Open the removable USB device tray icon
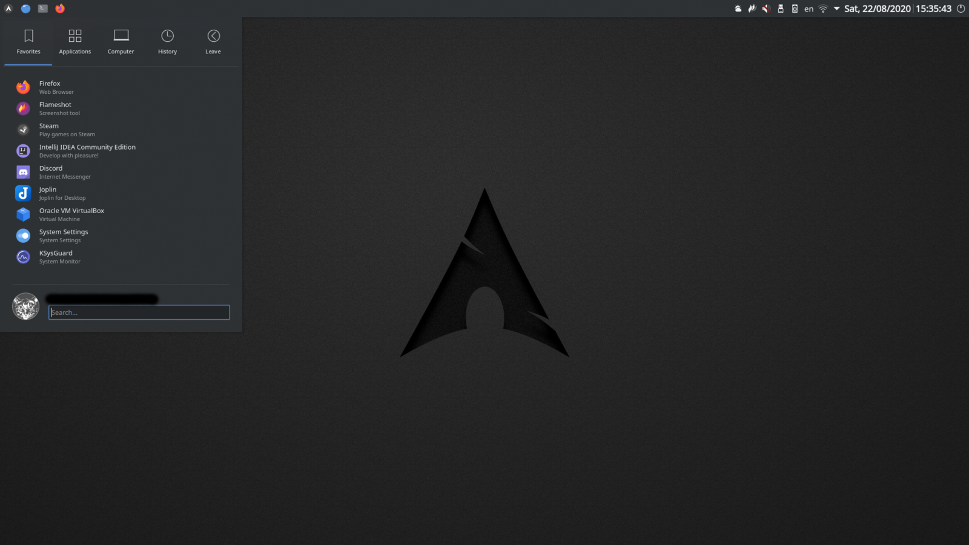The image size is (969, 545). (x=781, y=8)
